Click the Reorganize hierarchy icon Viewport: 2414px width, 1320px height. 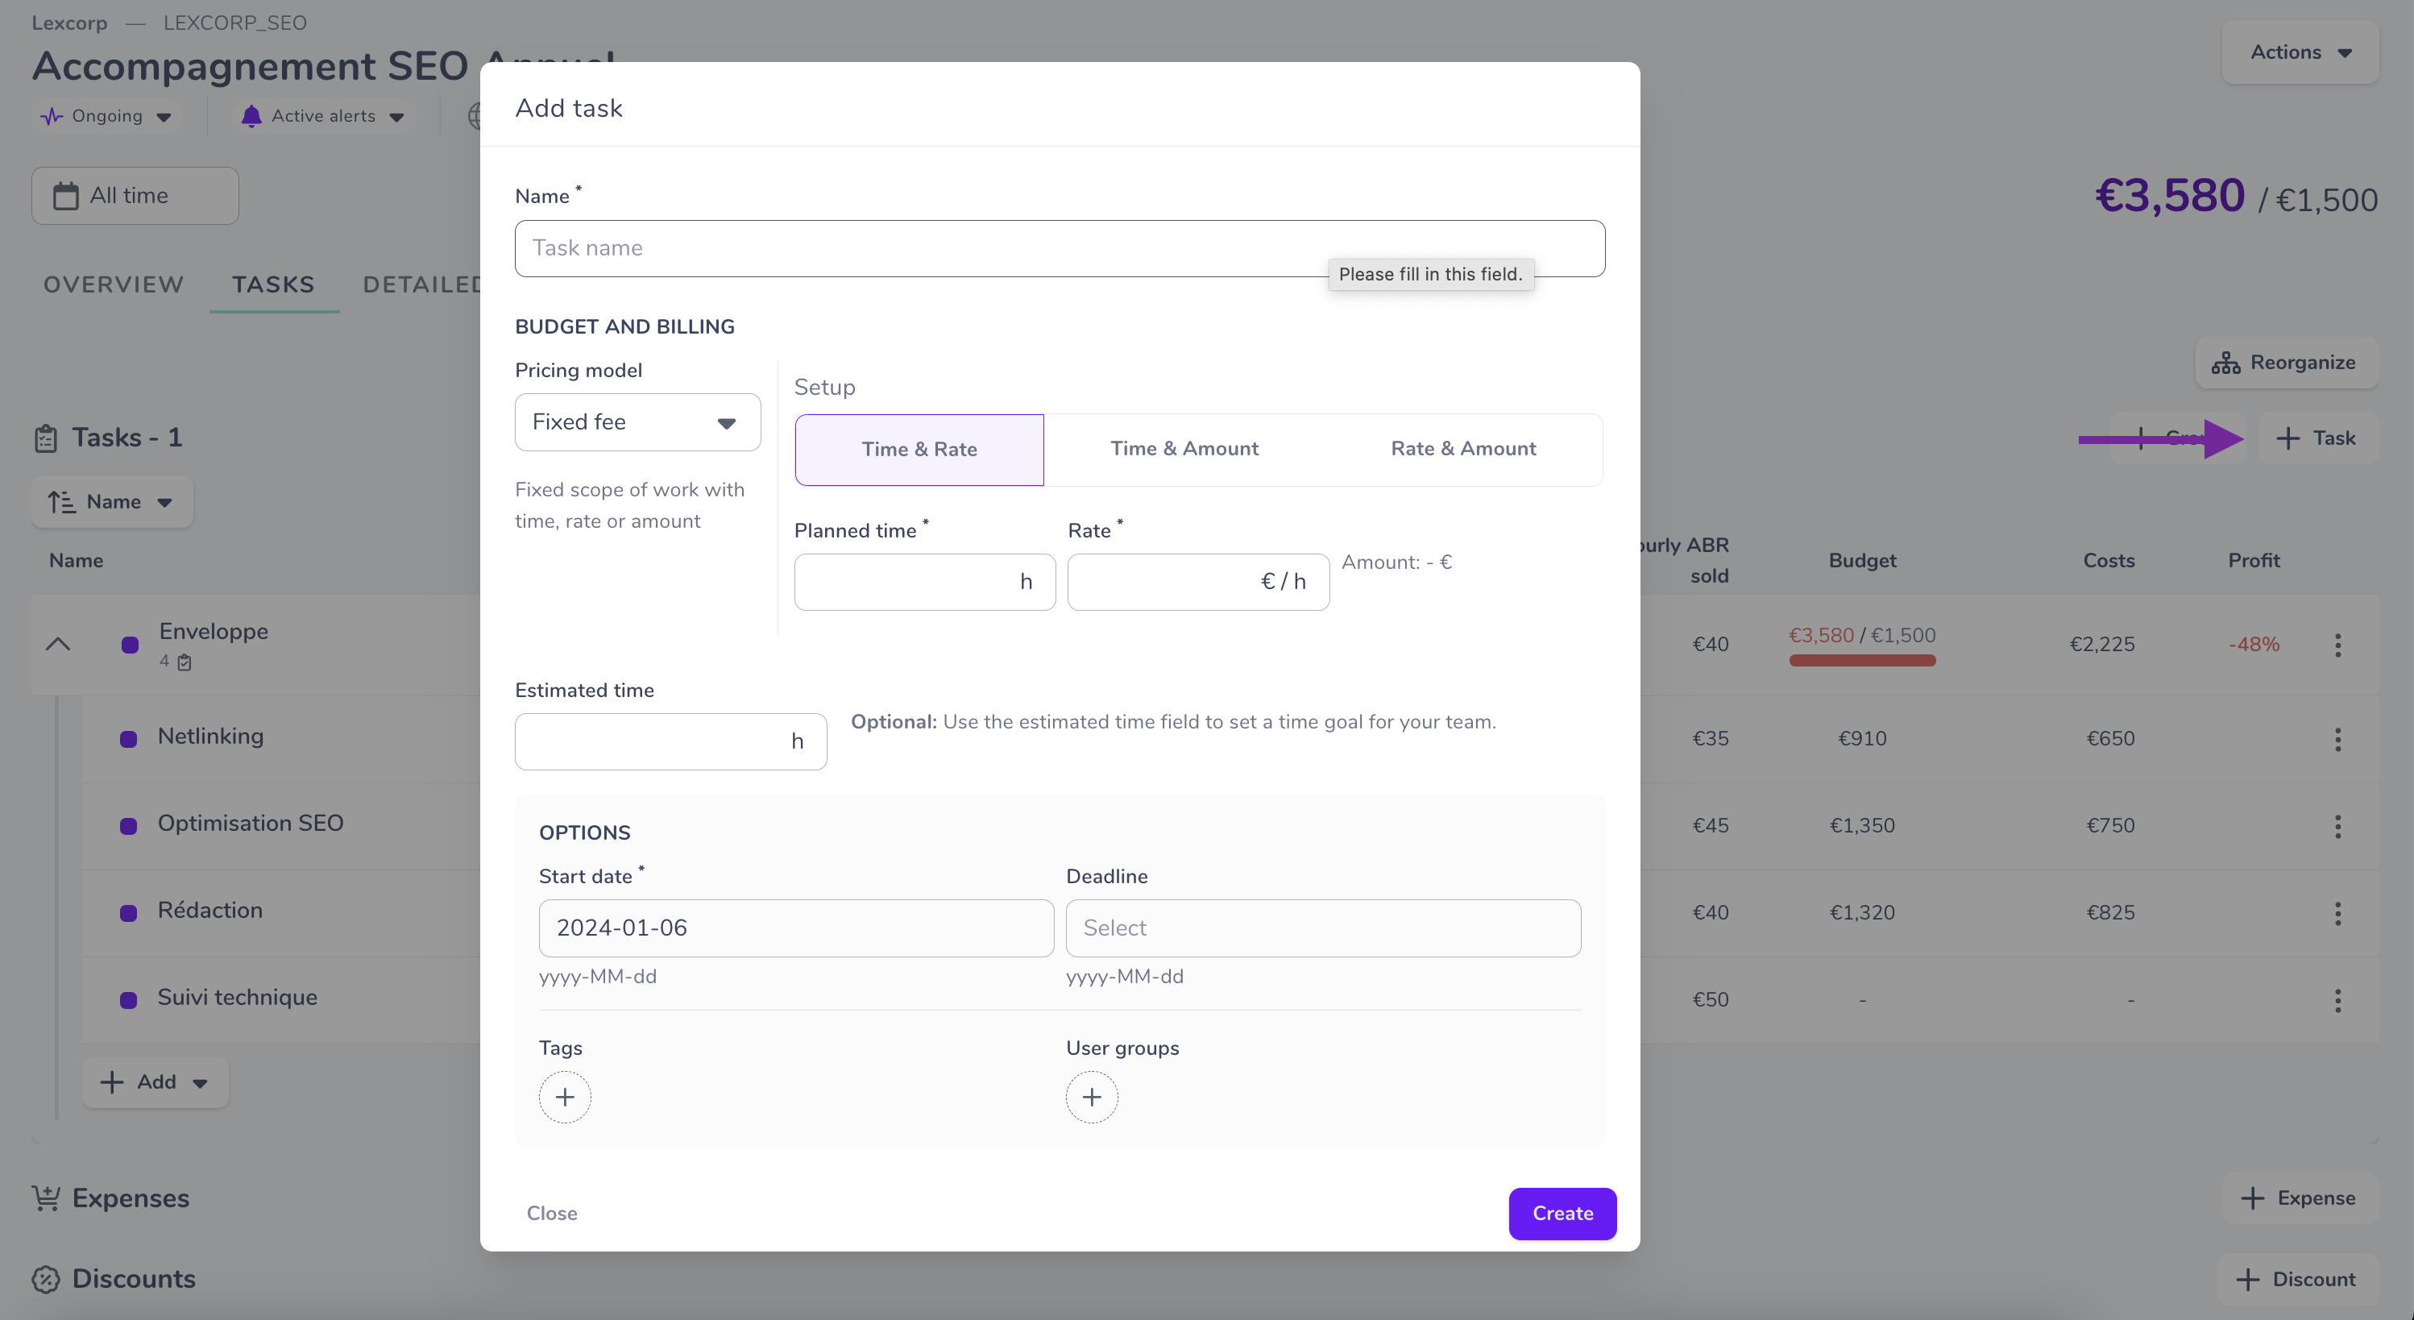(2225, 363)
